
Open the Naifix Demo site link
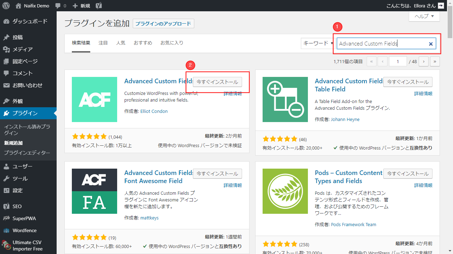pos(33,6)
